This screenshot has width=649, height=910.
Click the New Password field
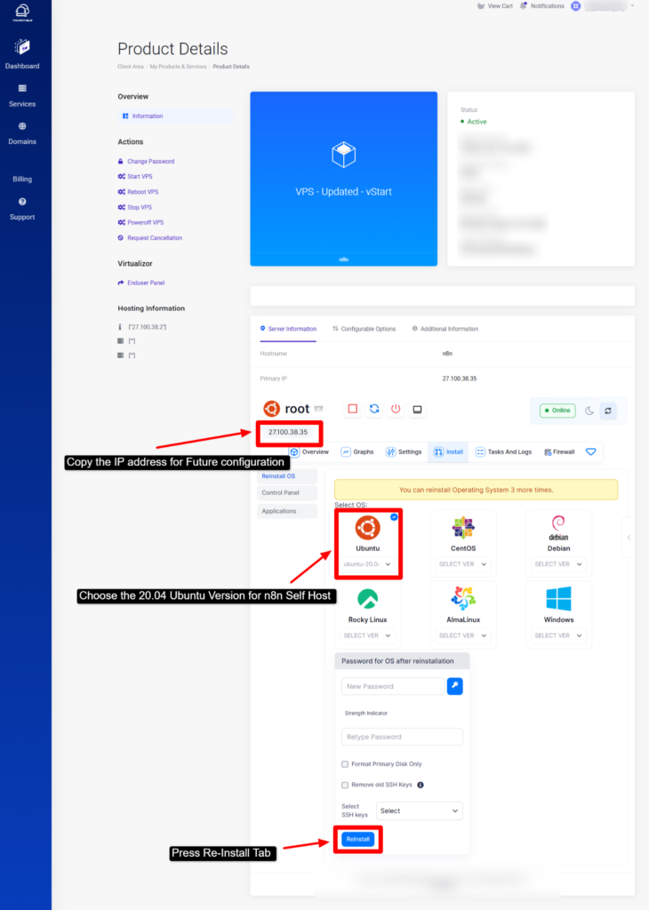pos(393,687)
